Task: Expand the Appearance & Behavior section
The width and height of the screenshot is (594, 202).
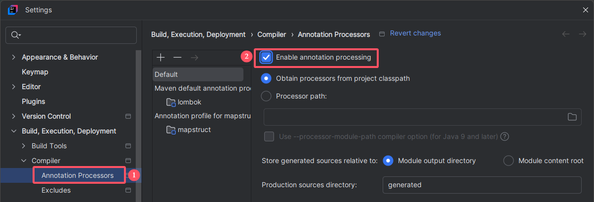Action: 13,57
